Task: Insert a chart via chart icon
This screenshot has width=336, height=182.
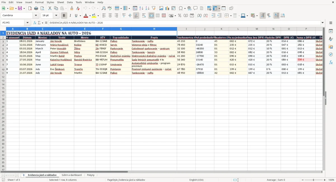Action: (167, 8)
